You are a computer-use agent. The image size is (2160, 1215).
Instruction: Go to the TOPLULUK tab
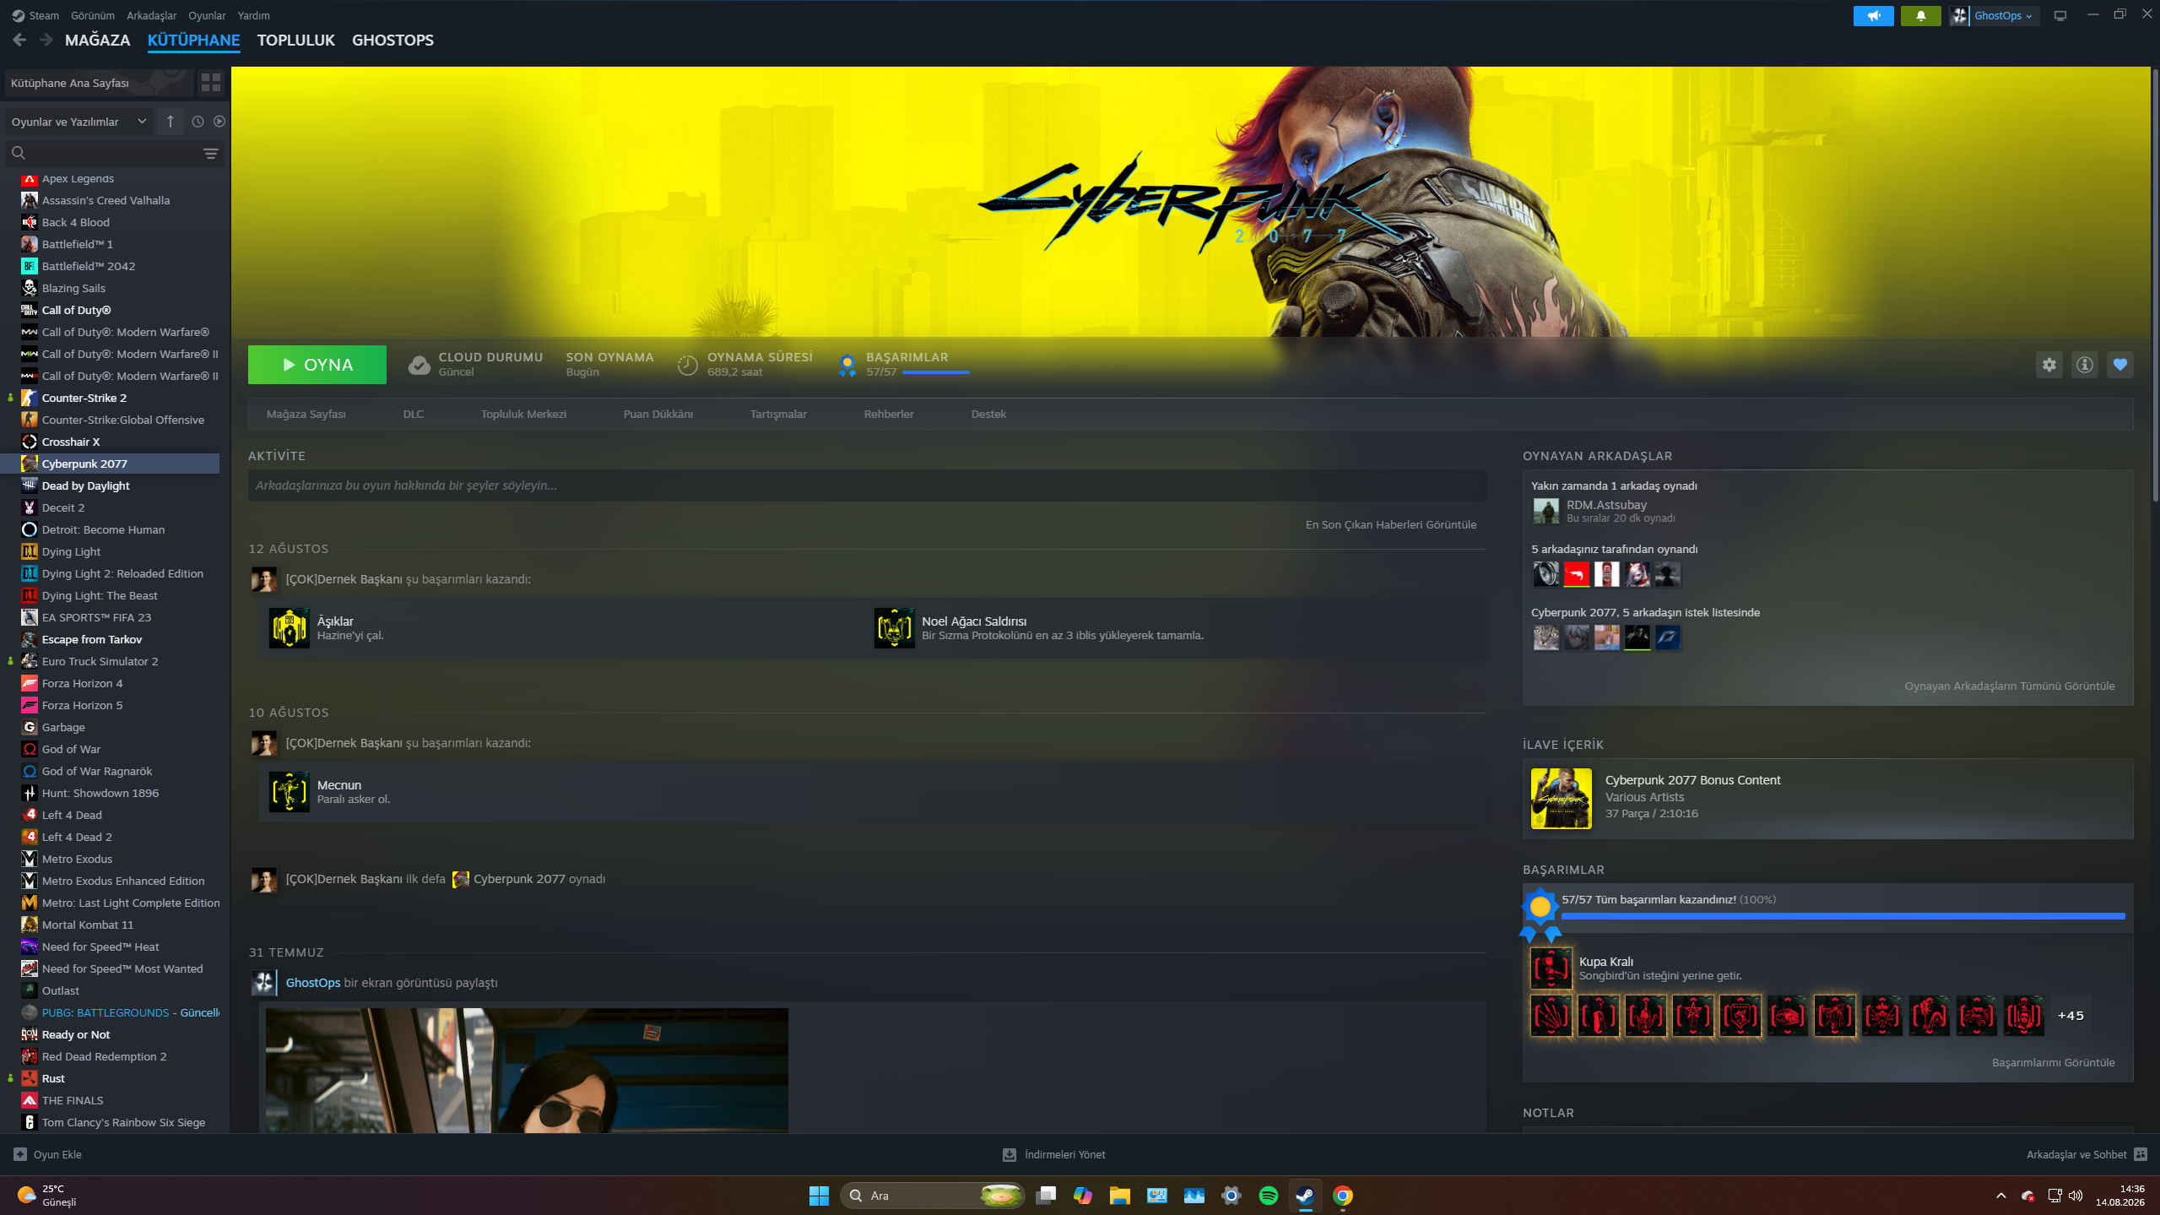[x=296, y=40]
